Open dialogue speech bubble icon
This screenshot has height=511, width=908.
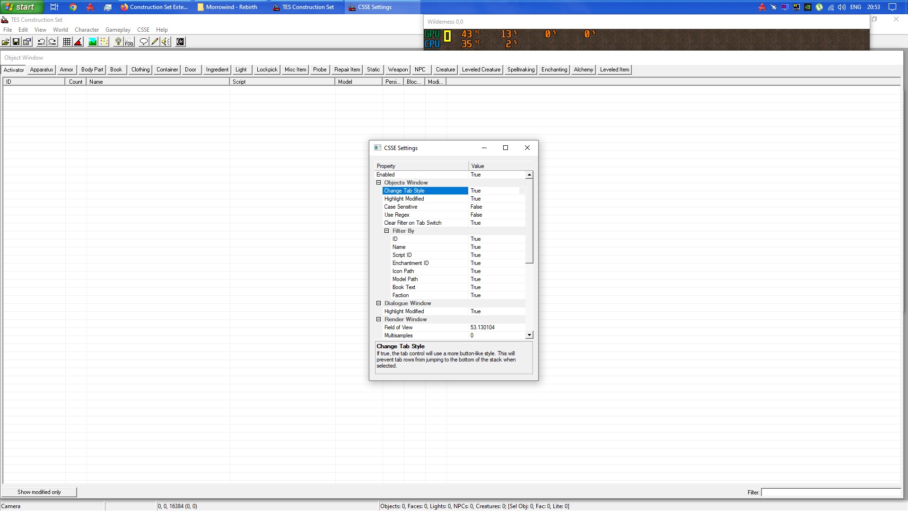(144, 42)
